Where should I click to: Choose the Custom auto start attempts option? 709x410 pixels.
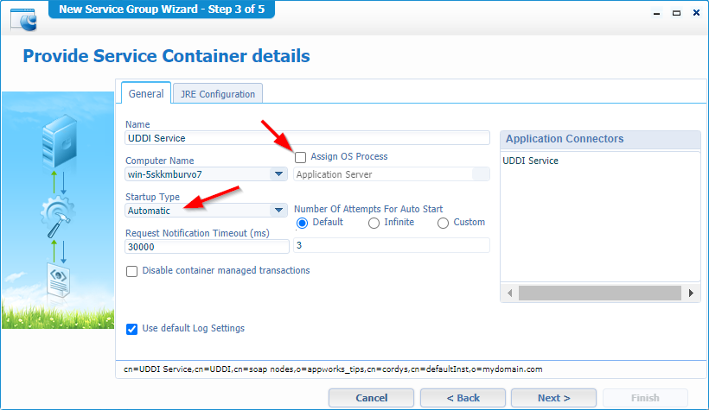[x=444, y=223]
